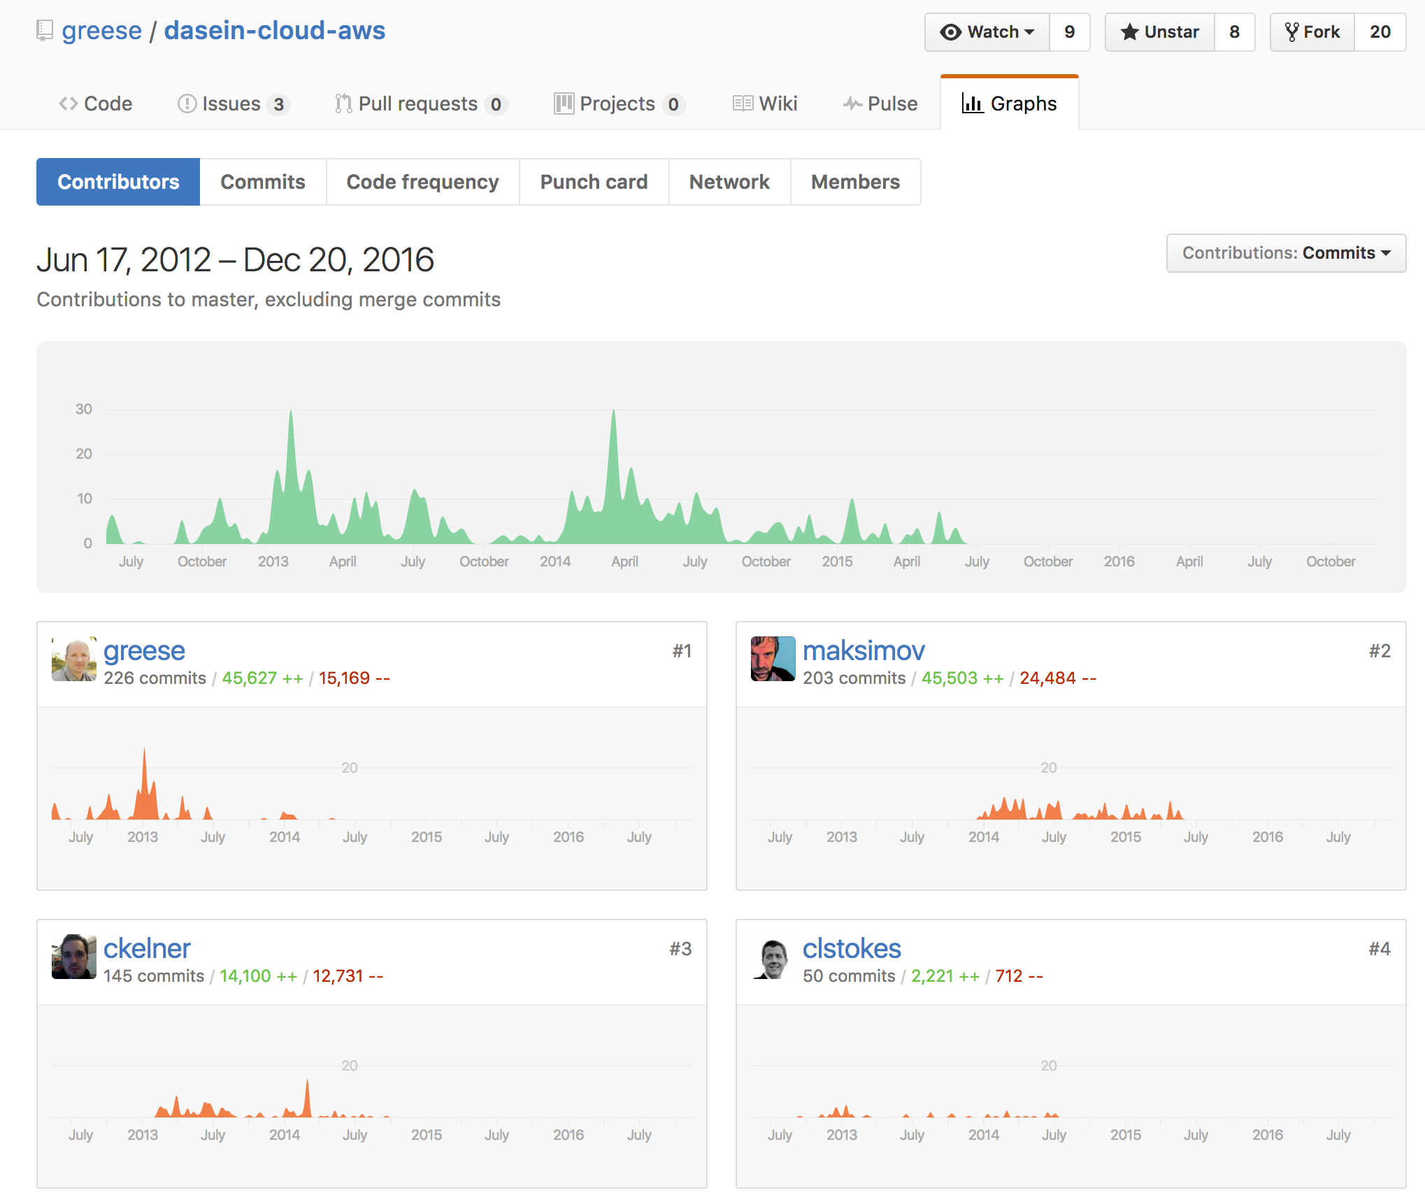This screenshot has height=1200, width=1425.
Task: Switch to Punch card graph
Action: 594,182
